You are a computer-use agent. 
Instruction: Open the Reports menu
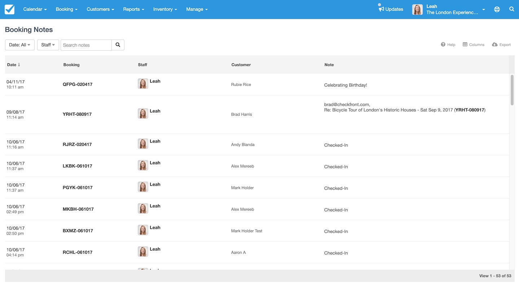[134, 9]
